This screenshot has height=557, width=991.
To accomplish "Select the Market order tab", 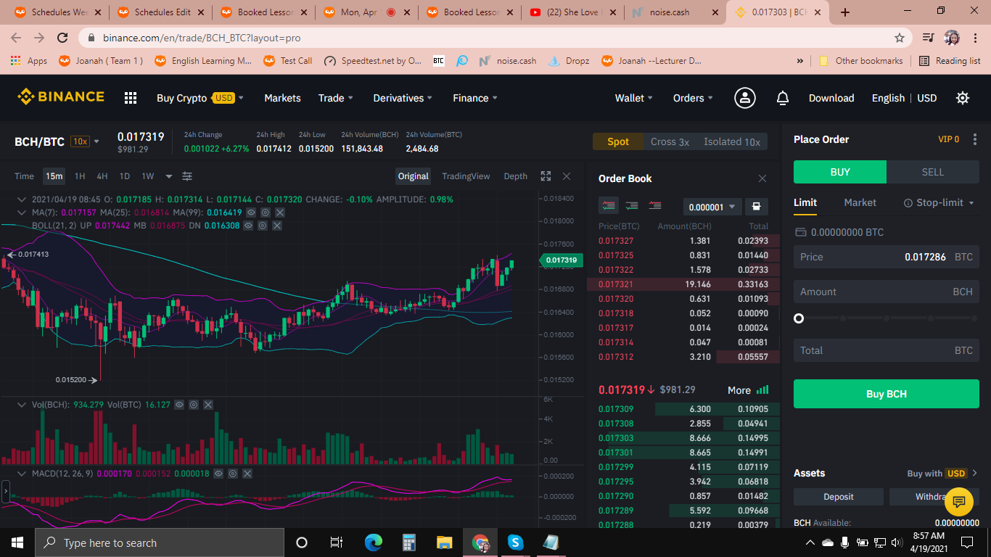I will coord(860,202).
